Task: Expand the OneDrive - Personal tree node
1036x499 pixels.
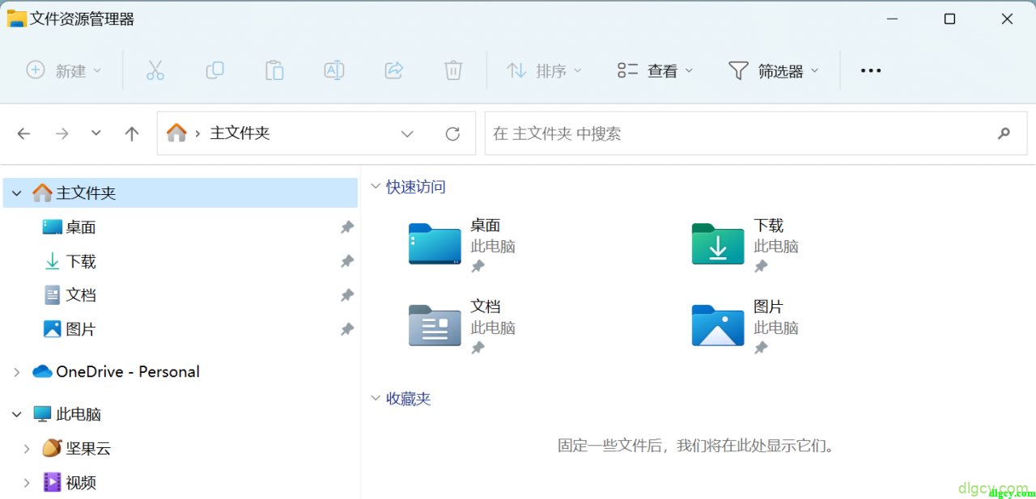Action: [17, 372]
